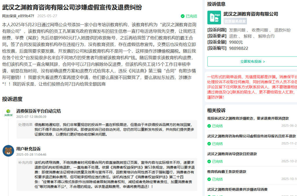Click the 处理结果 label
This screenshot has height=196, width=297.
click(x=26, y=125)
